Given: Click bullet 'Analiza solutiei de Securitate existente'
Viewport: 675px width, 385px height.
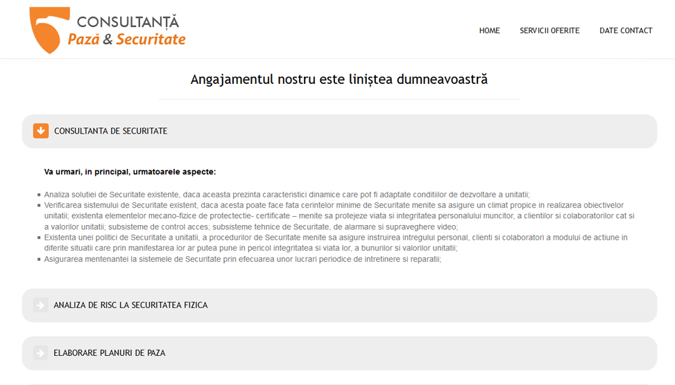Looking at the screenshot, I should (287, 195).
